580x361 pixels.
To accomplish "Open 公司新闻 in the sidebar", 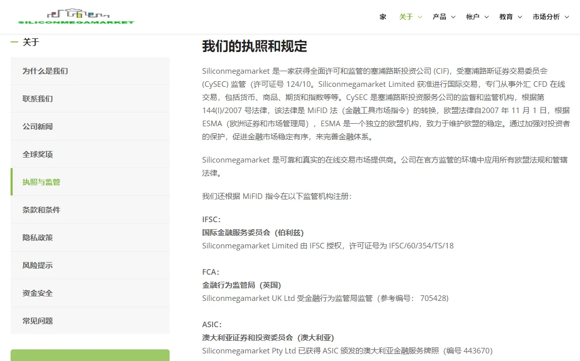I will [x=90, y=127].
